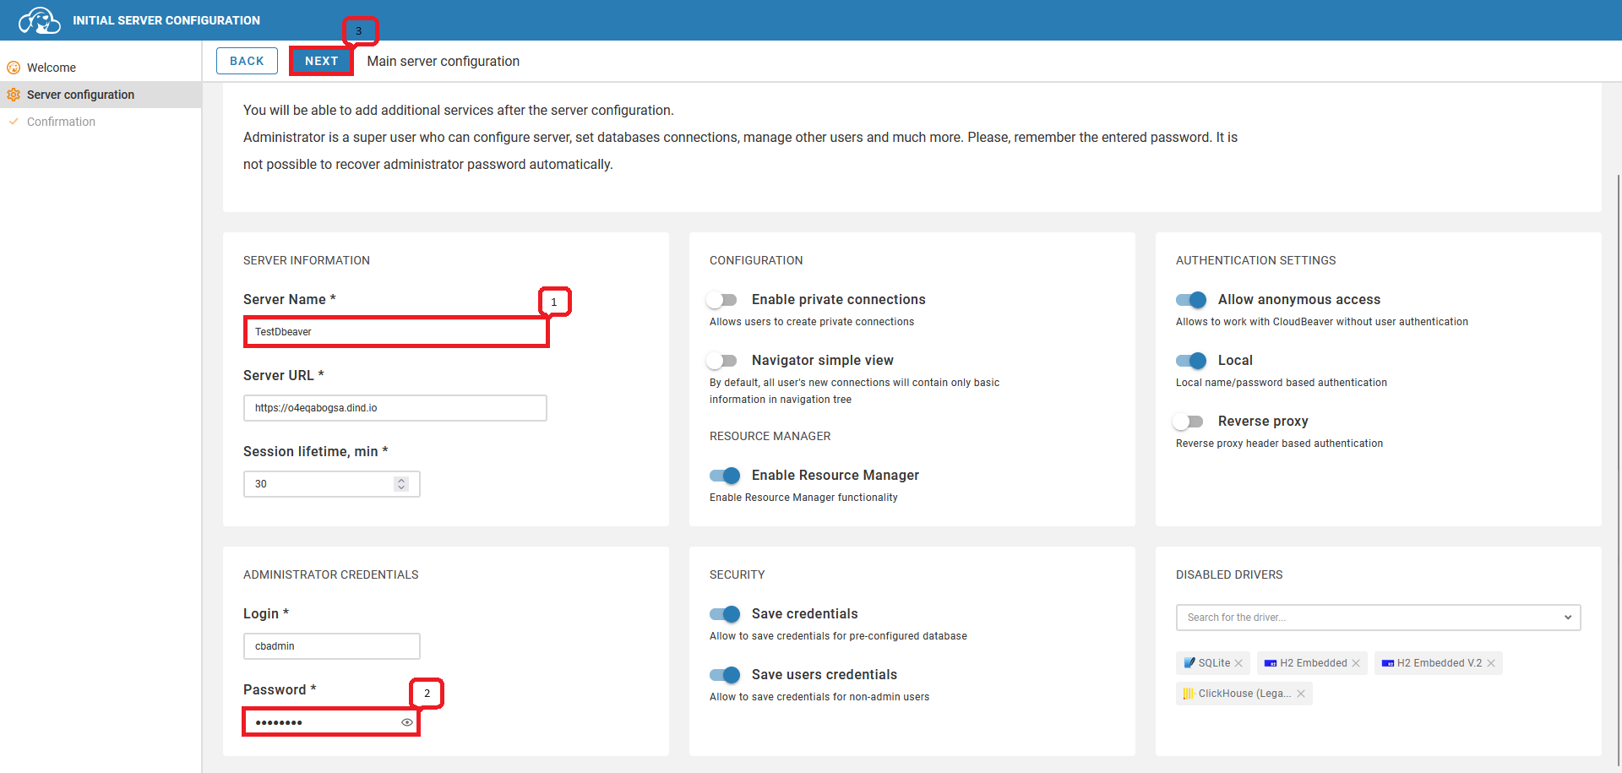The height and width of the screenshot is (773, 1622).
Task: Toggle Local authentication switch
Action: (1191, 361)
